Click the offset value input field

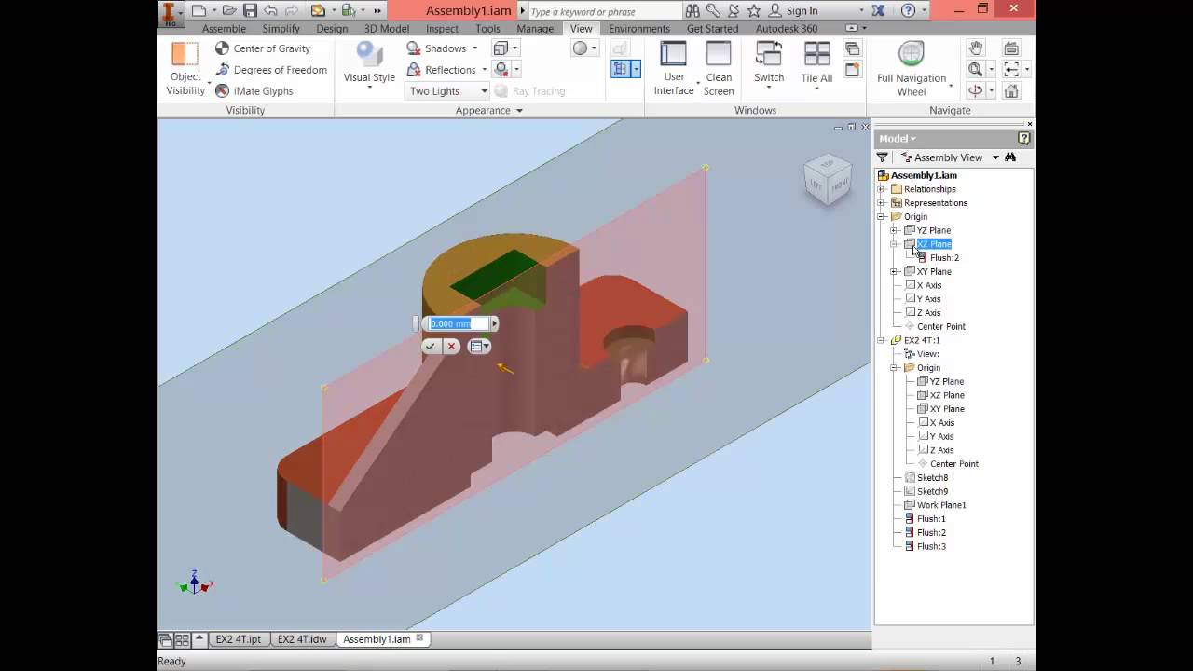click(458, 323)
